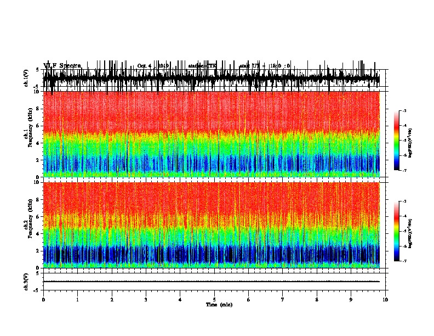Click the "-5" value on ch.1 colorbar

point(404,141)
